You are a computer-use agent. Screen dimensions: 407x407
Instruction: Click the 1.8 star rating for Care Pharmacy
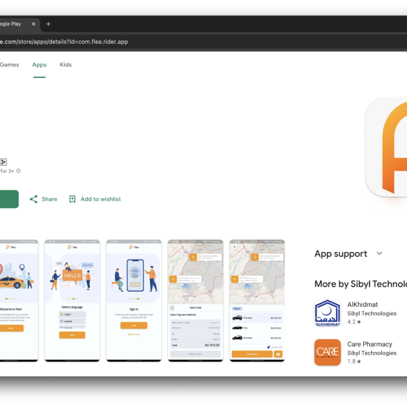354,361
